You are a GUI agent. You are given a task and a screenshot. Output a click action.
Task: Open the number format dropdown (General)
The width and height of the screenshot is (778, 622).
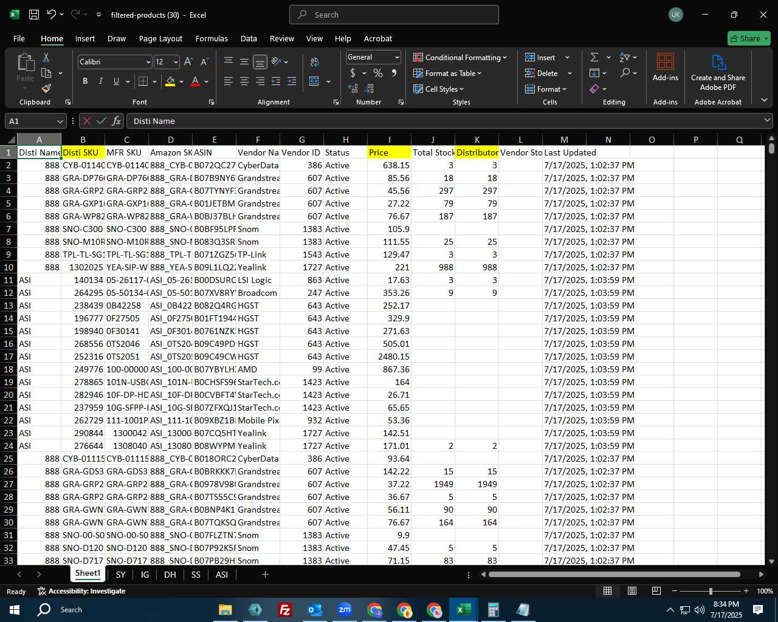click(x=397, y=57)
